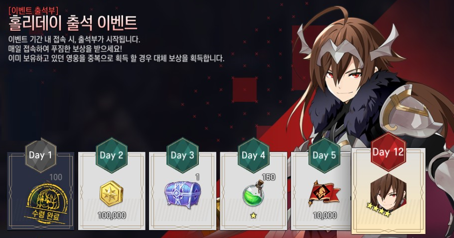Click the 홀리데이 출석 이벤트 title
454x238 pixels.
(73, 23)
